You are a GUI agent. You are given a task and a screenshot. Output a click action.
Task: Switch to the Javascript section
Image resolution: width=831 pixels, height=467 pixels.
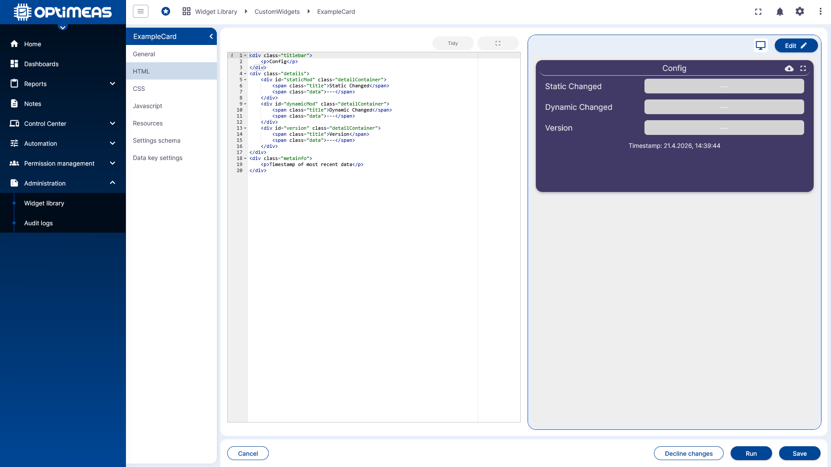pyautogui.click(x=171, y=106)
